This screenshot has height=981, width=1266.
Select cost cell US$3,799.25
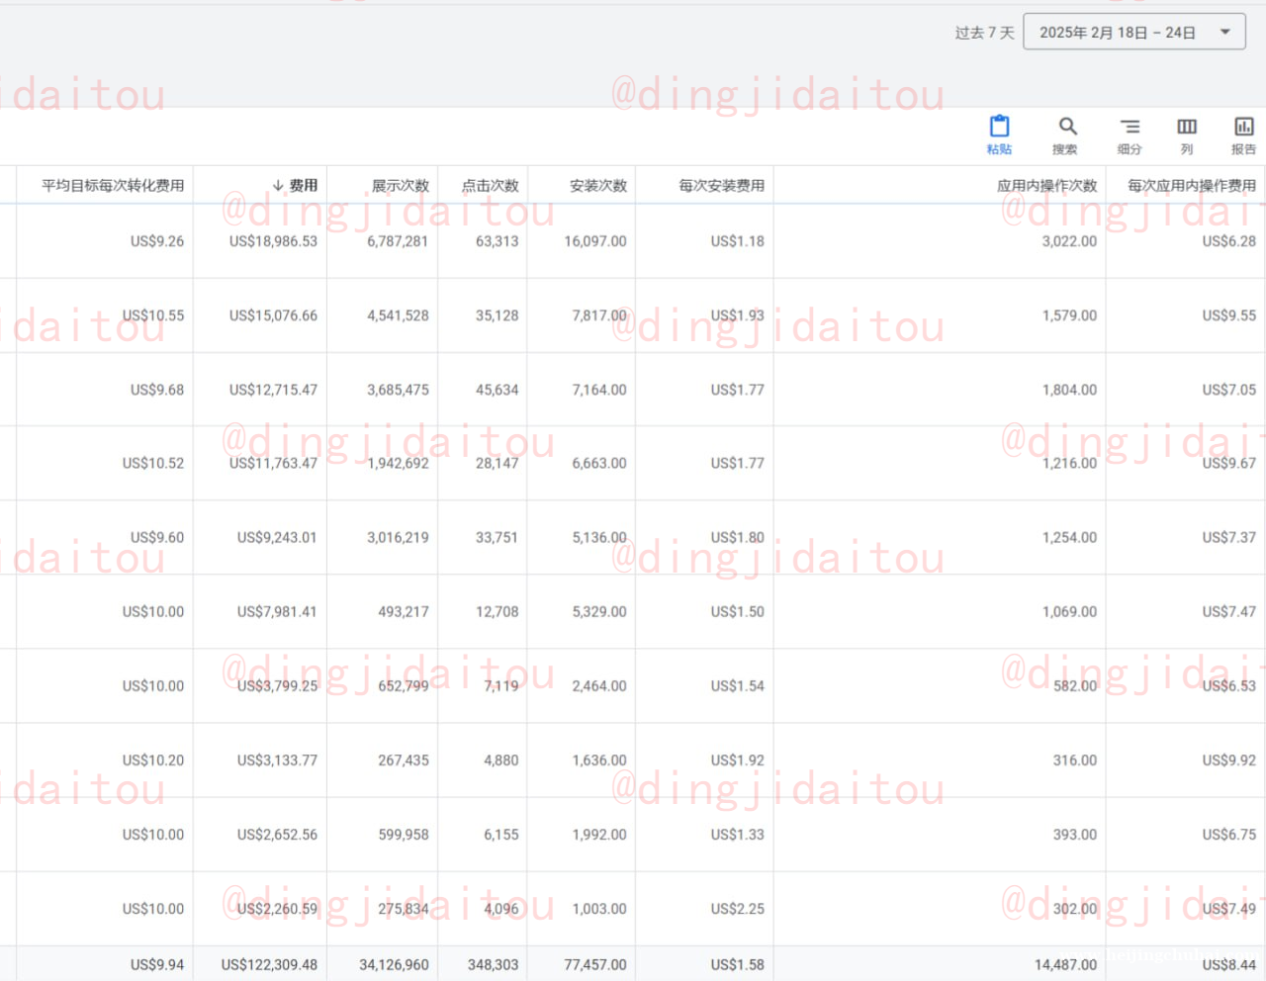(277, 685)
